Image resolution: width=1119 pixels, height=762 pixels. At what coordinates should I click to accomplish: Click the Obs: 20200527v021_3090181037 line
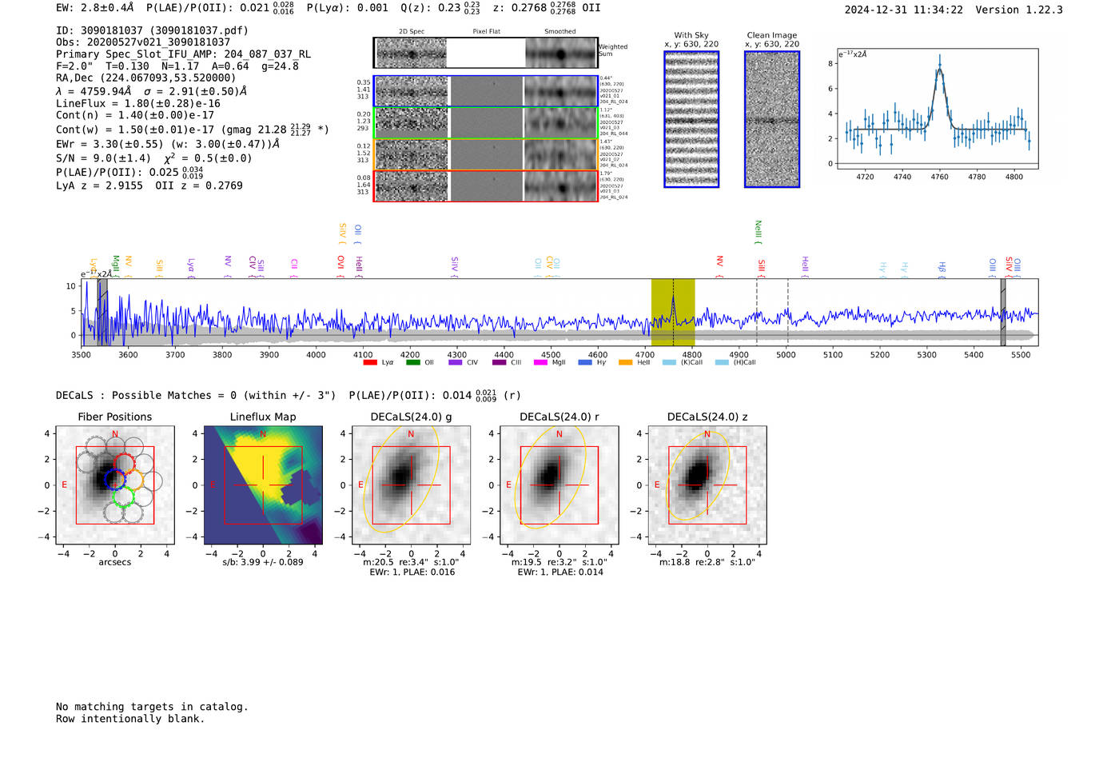(143, 42)
